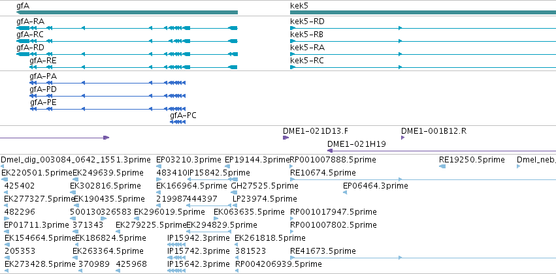Click EST EK190435.5prime label

click(x=109, y=198)
